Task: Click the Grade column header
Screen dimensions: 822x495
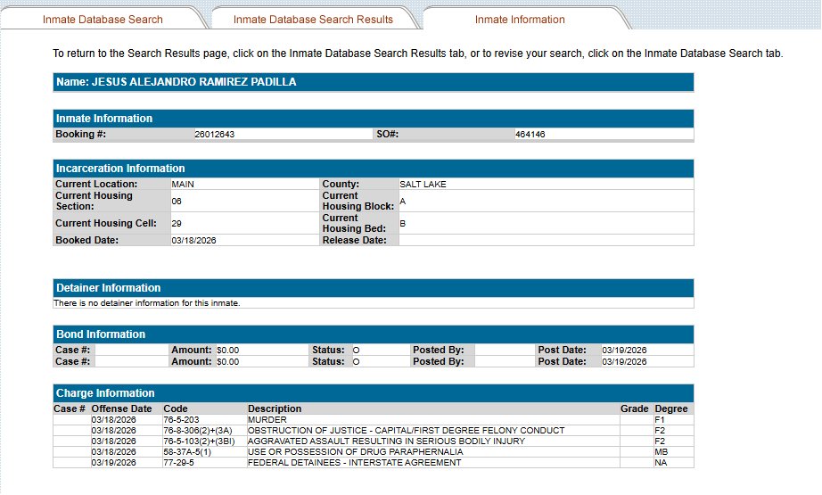Action: (x=634, y=408)
